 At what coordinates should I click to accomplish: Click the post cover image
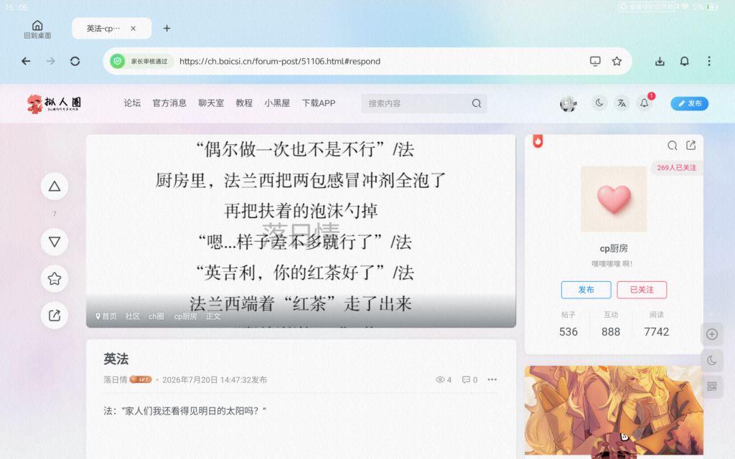pyautogui.click(x=301, y=231)
